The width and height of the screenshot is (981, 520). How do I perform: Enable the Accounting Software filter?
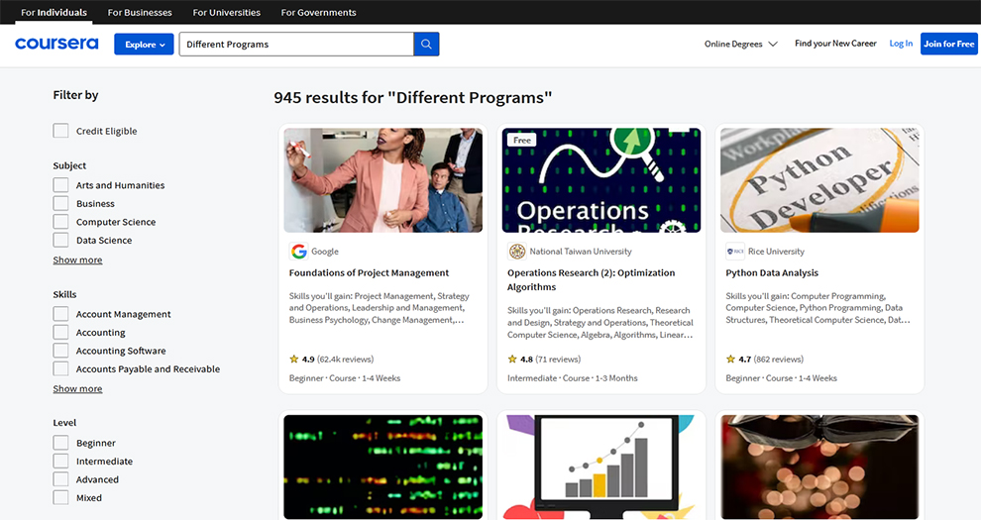pos(60,351)
